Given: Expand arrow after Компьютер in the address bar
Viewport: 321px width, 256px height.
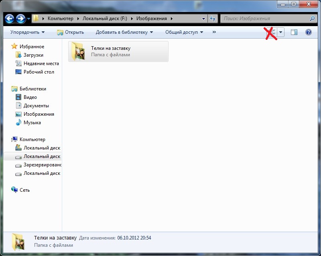Looking at the screenshot, I should 78,18.
